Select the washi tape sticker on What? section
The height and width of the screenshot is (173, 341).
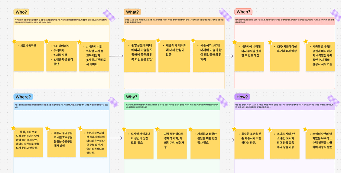click(x=225, y=14)
